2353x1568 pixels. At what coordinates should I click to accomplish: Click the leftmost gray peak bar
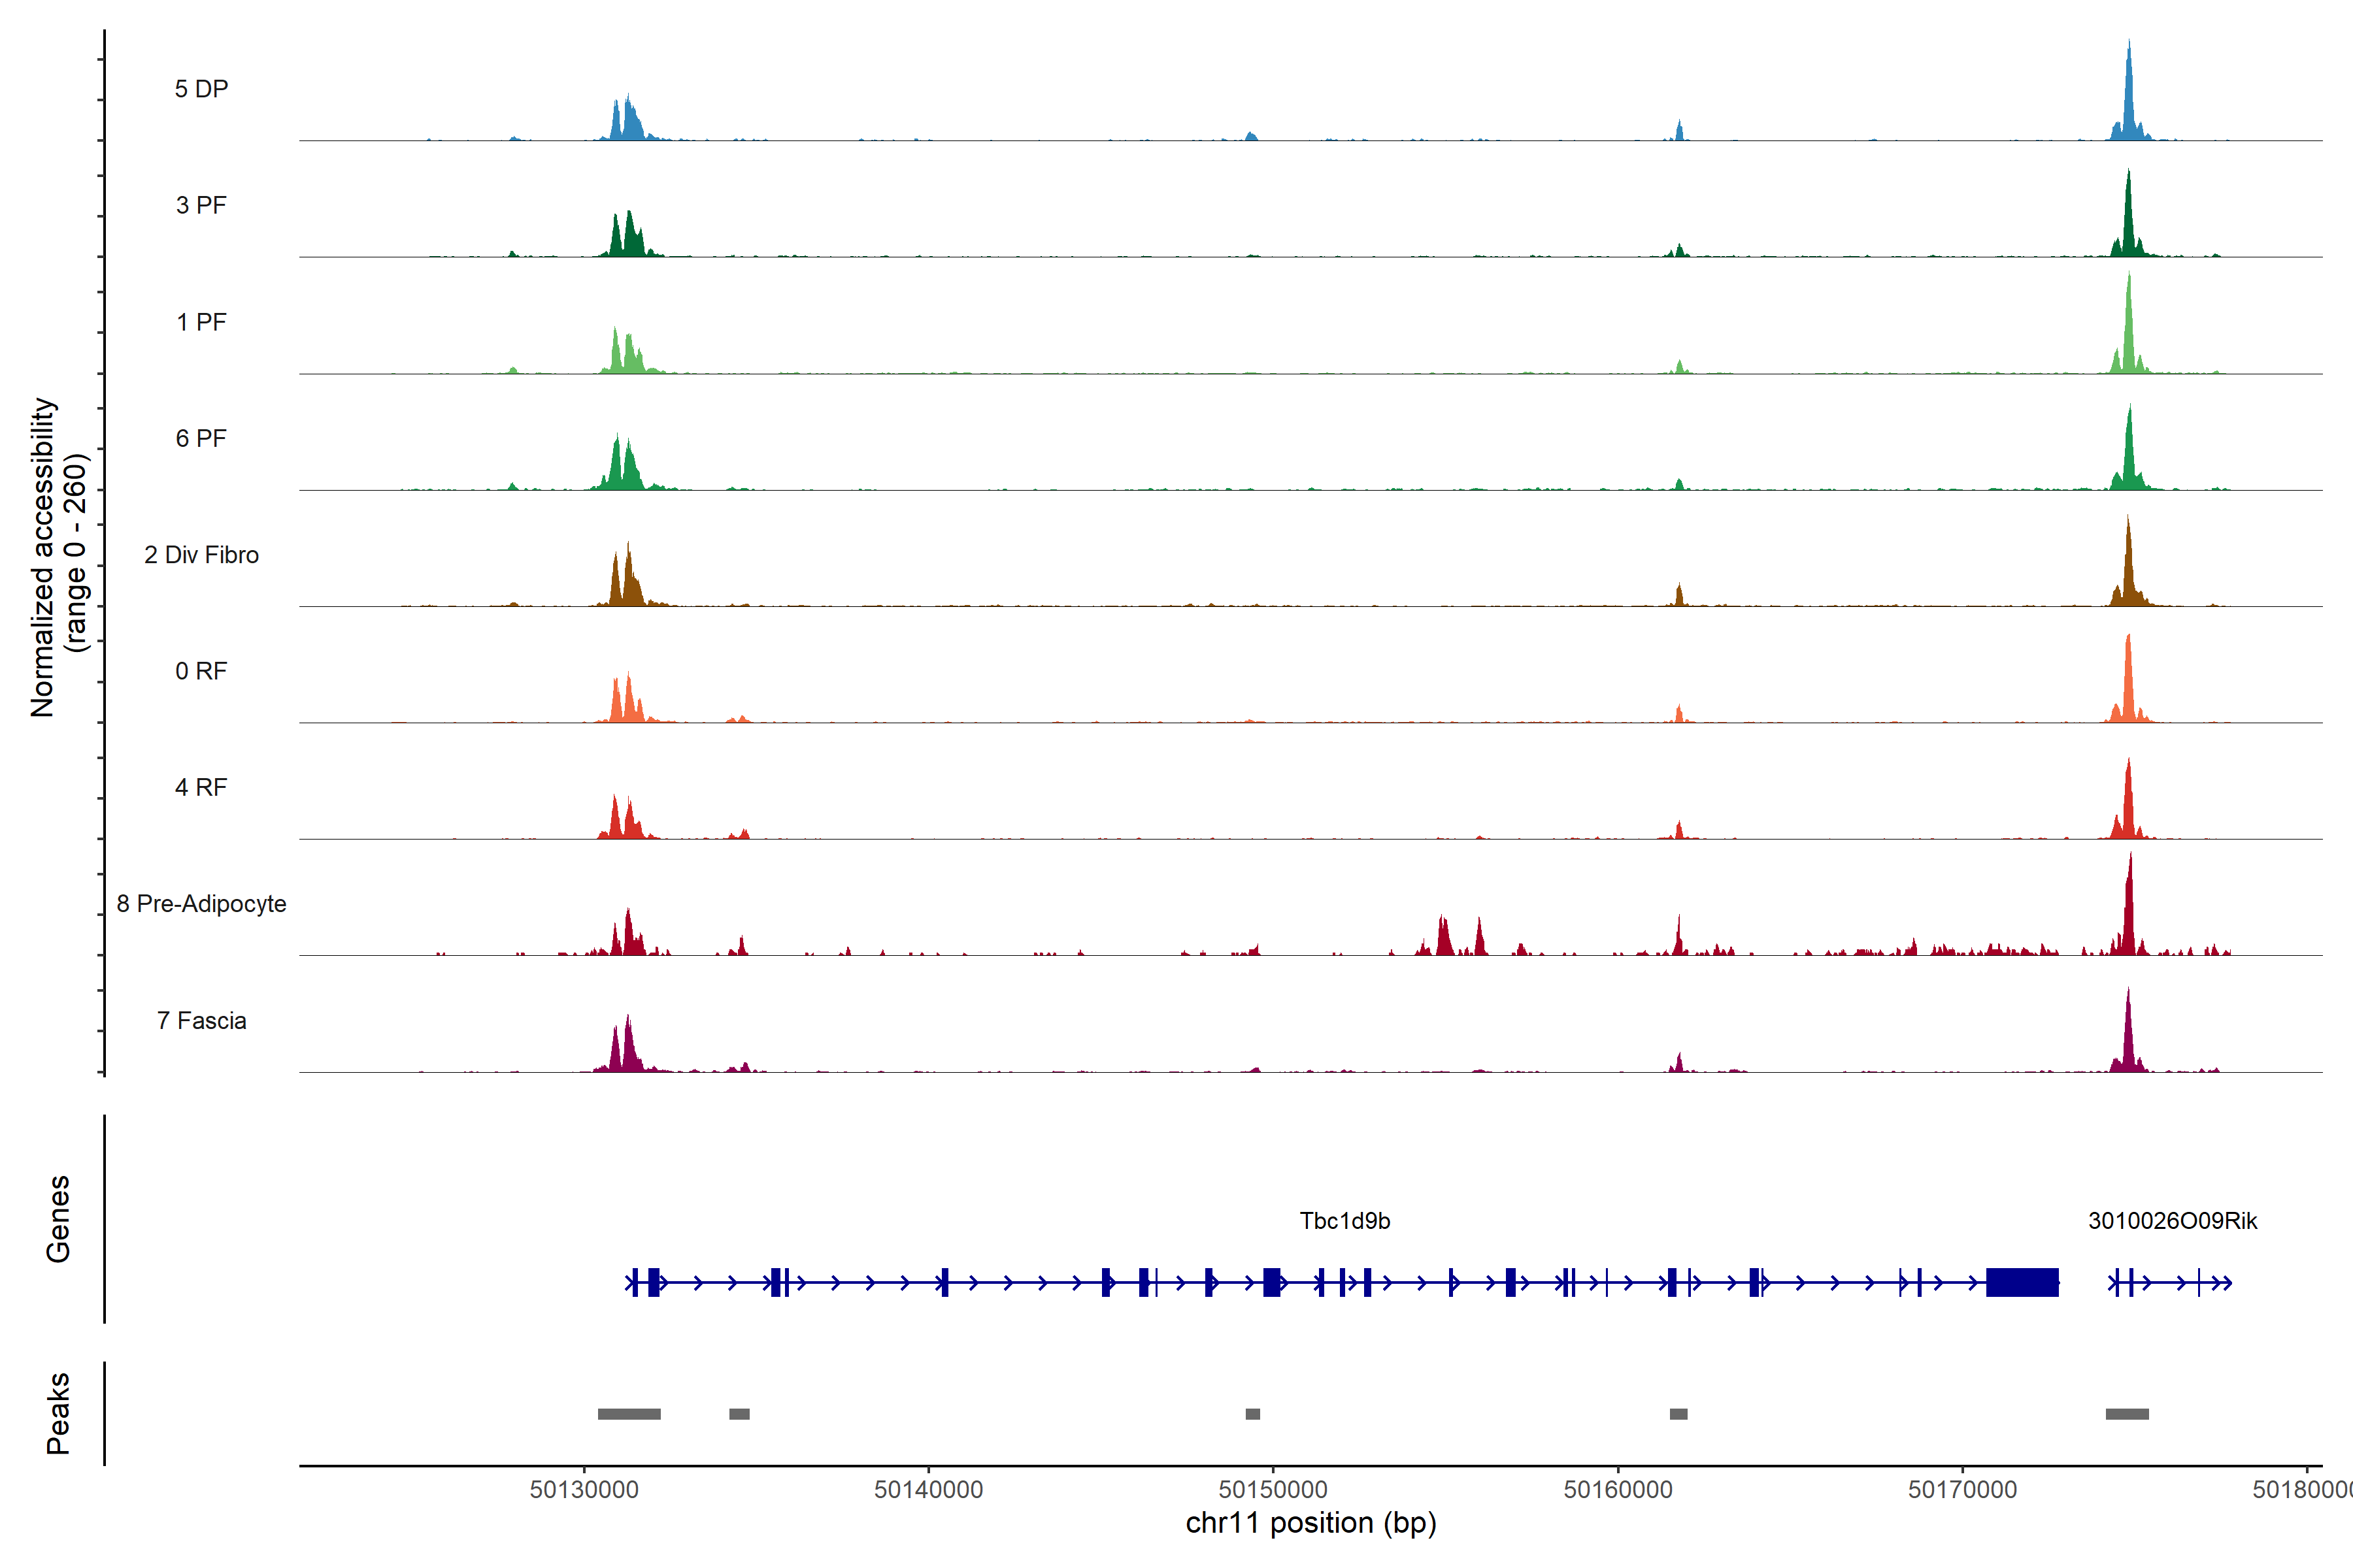pos(628,1414)
